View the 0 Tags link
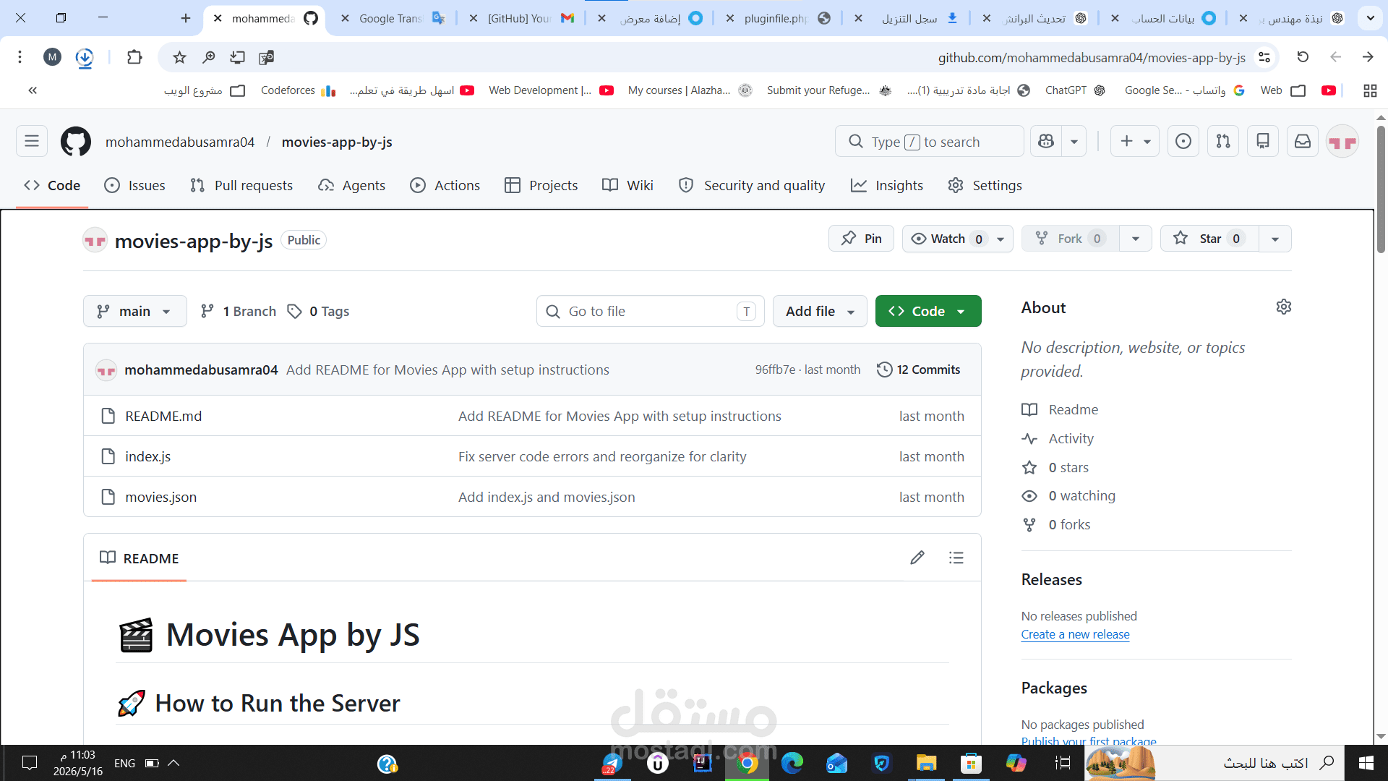The height and width of the screenshot is (781, 1388). point(319,311)
